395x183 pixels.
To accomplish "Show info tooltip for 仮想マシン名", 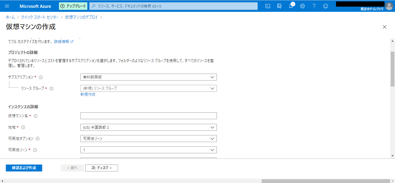I will (x=36, y=116).
